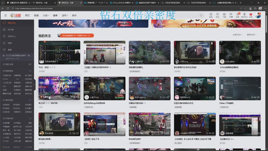
Task: Click the search magnifier icon
Action: tap(201, 15)
